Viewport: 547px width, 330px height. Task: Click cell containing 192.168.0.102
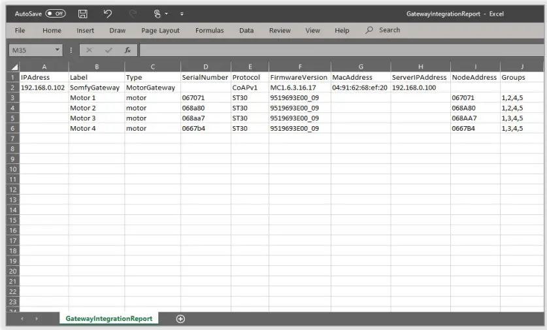pyautogui.click(x=44, y=88)
